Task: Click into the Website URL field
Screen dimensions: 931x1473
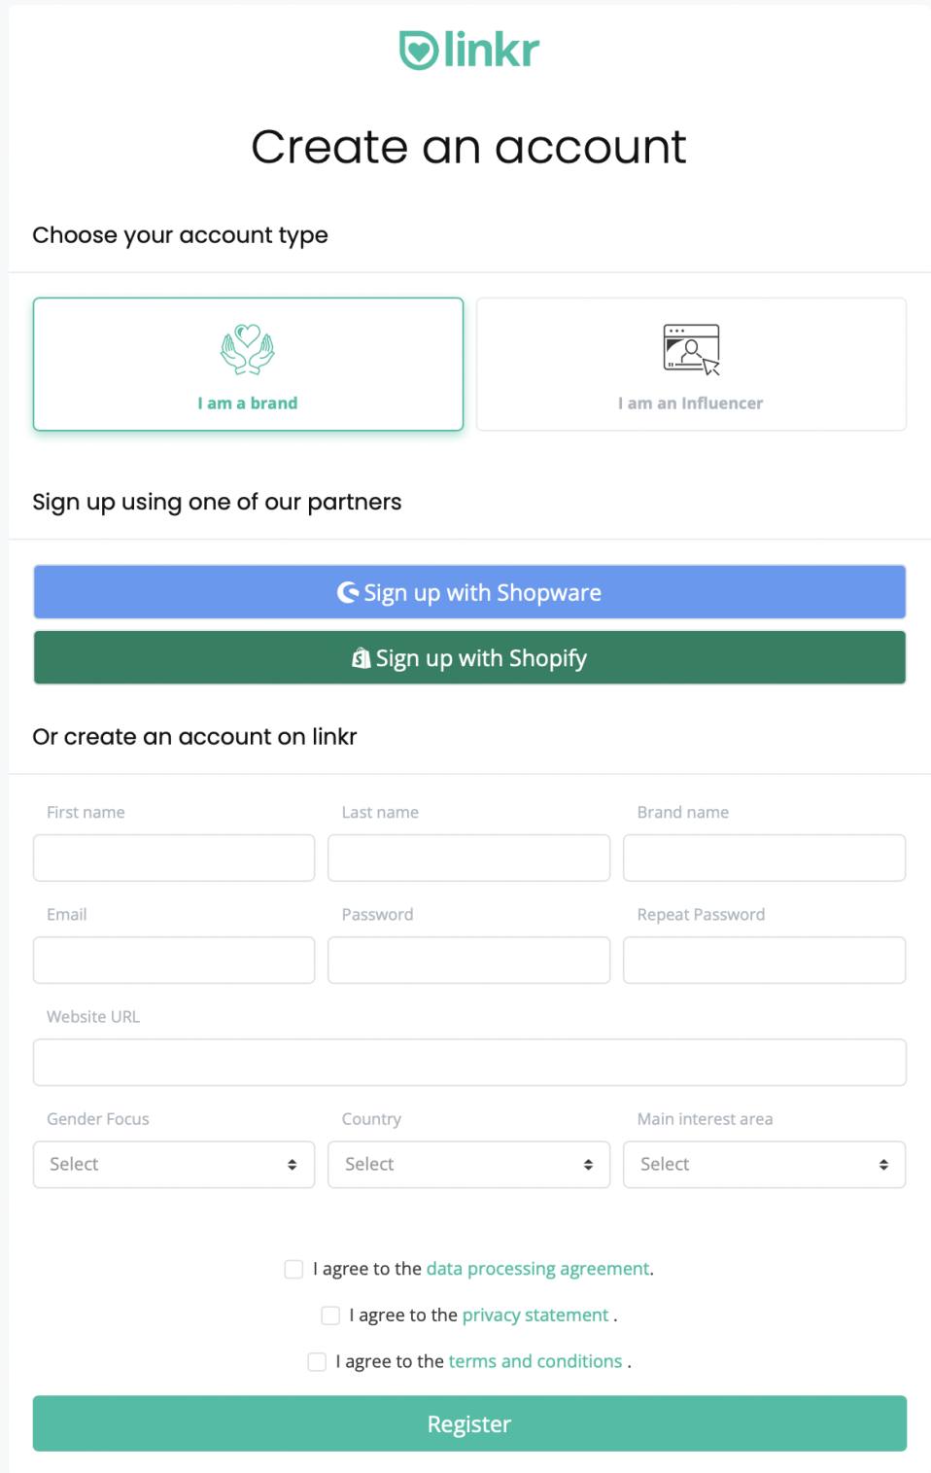Action: (x=469, y=1063)
